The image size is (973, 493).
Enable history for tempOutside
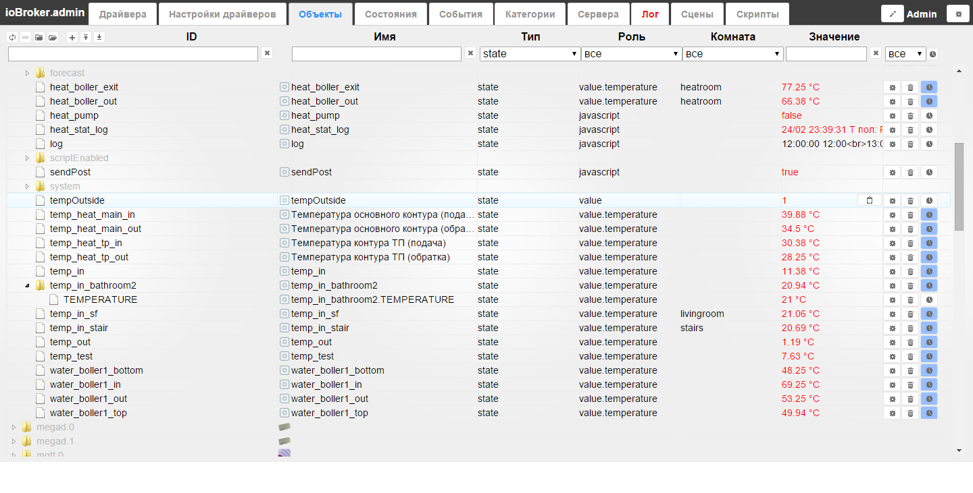[x=929, y=200]
